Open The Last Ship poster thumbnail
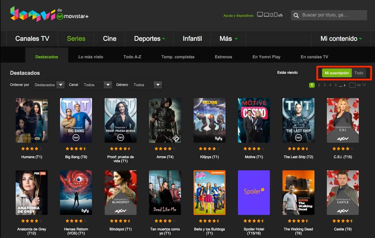The image size is (375, 238). [x=298, y=120]
